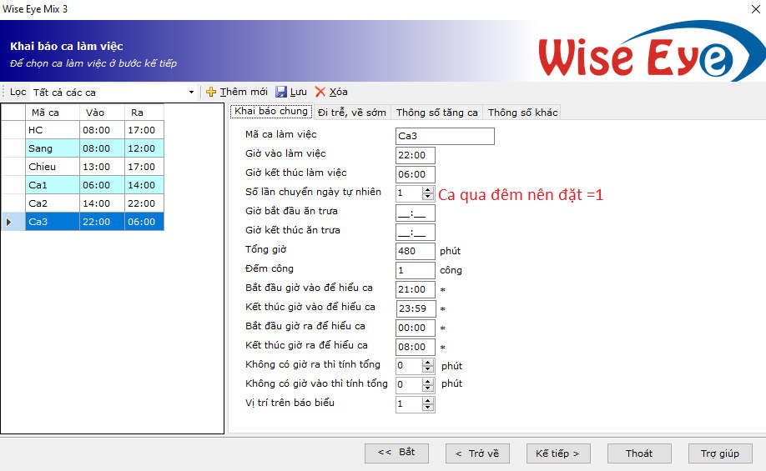This screenshot has width=766, height=471.
Task: Select the HC shift row
Action: point(52,130)
